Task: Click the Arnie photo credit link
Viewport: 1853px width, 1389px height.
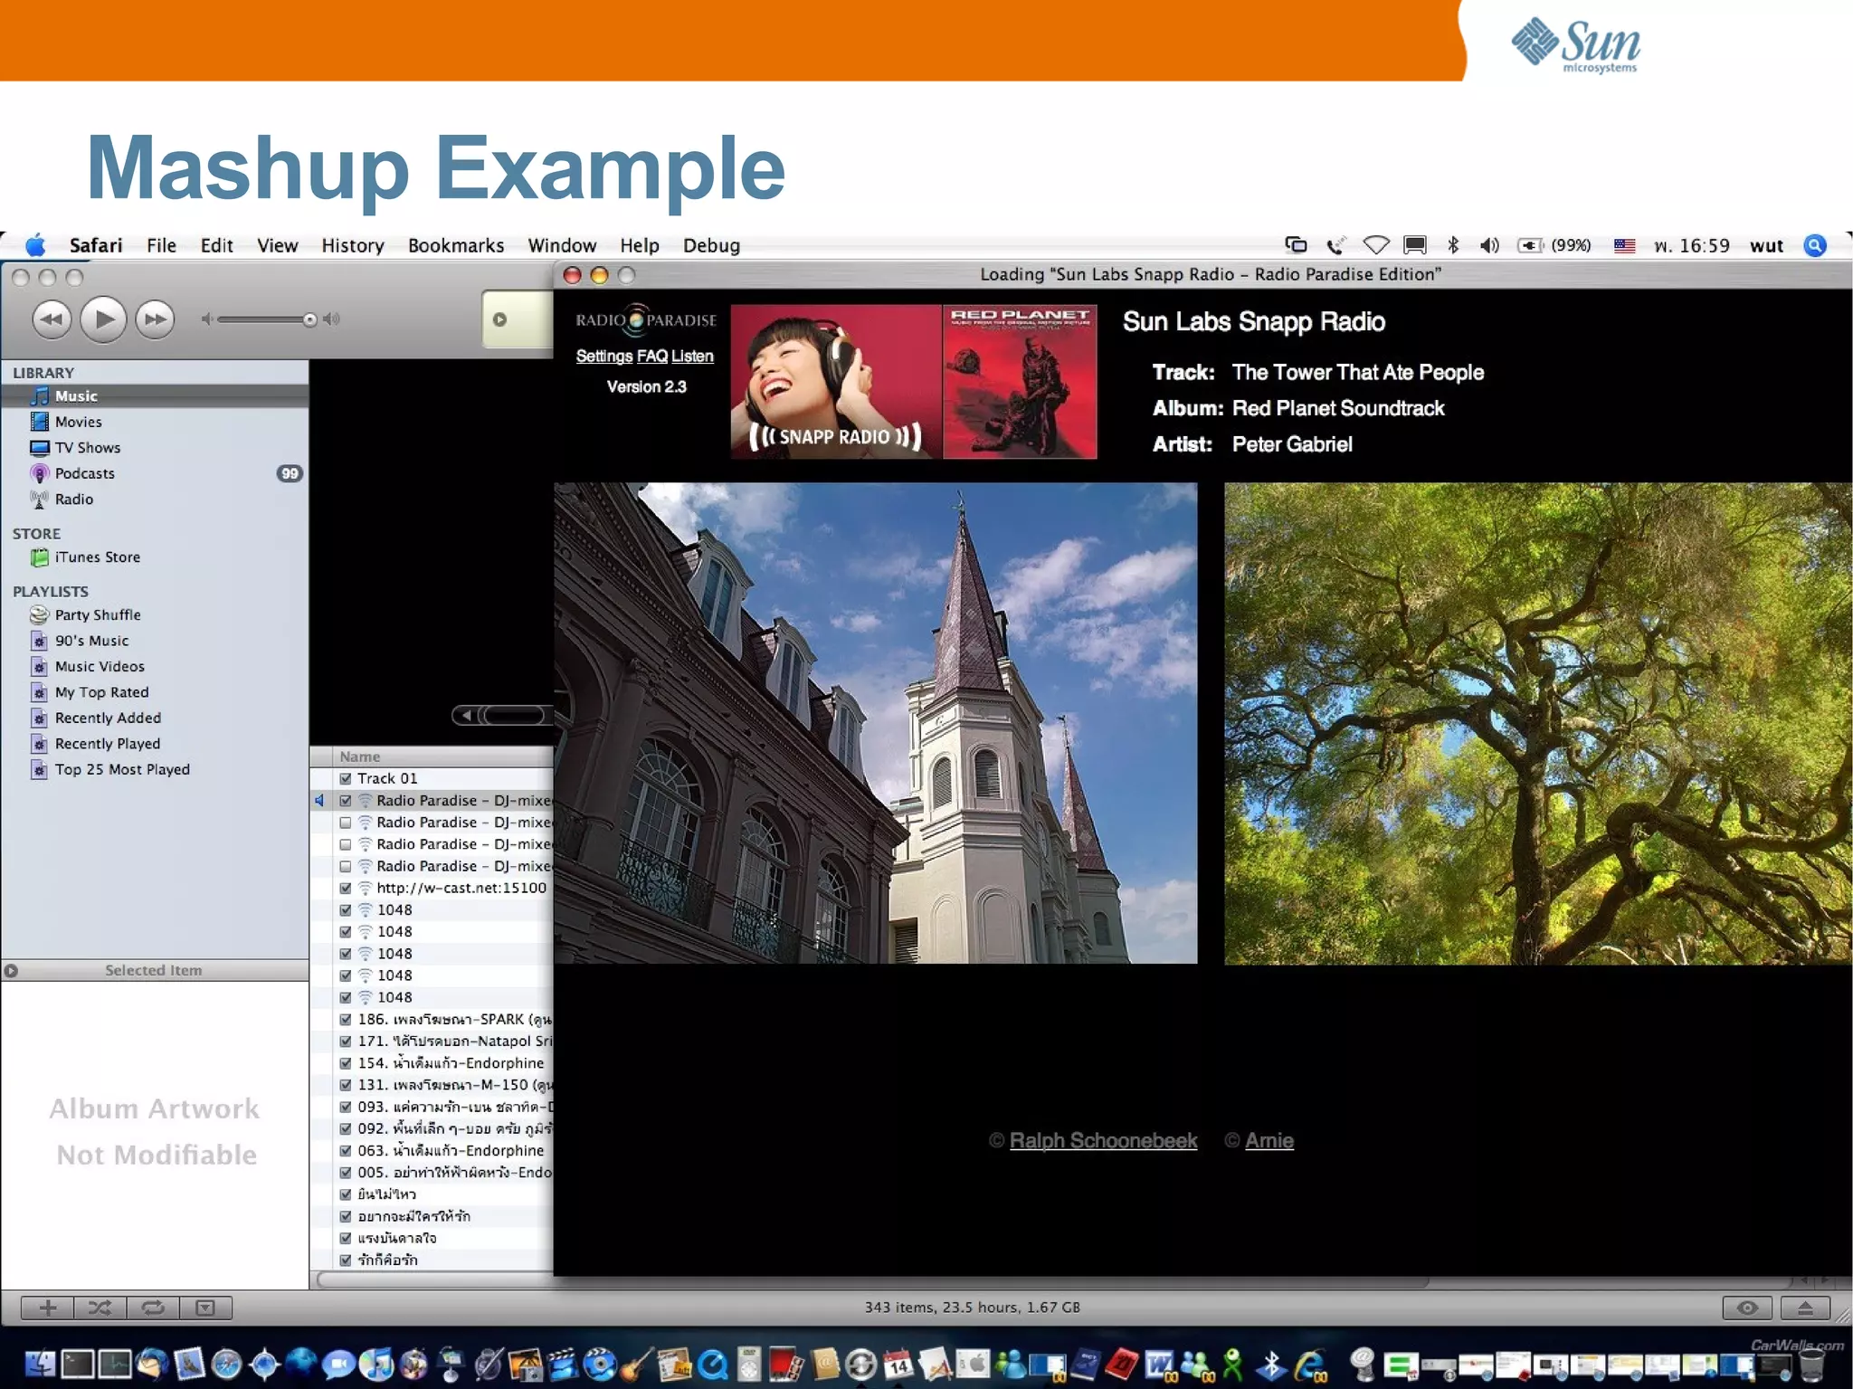Action: pos(1269,1141)
